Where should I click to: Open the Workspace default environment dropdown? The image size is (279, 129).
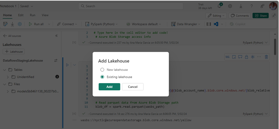(x=144, y=24)
